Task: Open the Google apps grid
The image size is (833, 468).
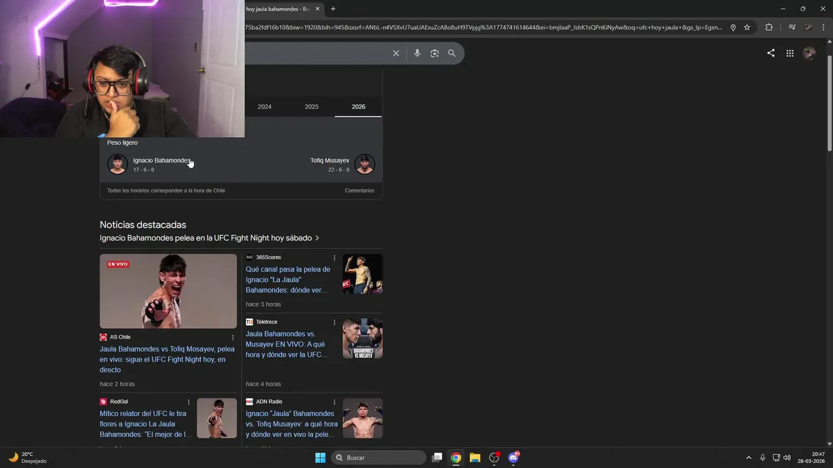Action: (x=789, y=53)
